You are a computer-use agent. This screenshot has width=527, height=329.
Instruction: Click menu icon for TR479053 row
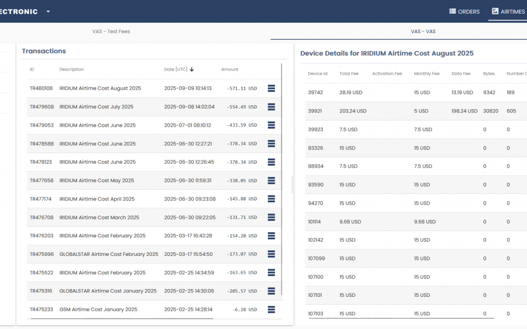click(x=271, y=125)
